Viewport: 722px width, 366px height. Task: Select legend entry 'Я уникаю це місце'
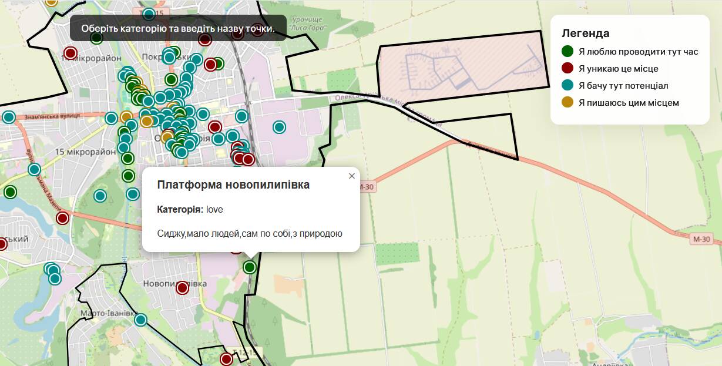(x=618, y=69)
